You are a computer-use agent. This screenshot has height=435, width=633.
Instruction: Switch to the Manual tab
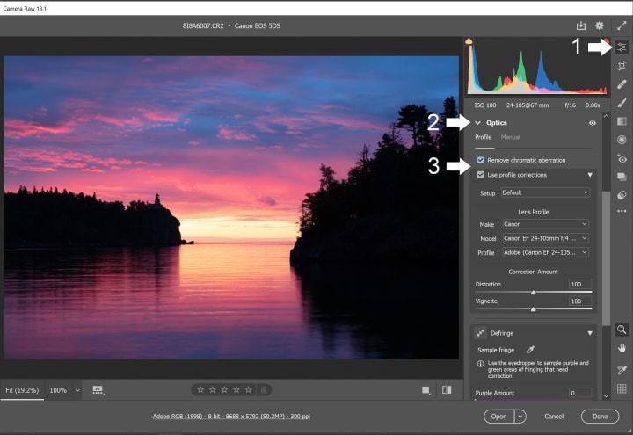(511, 137)
